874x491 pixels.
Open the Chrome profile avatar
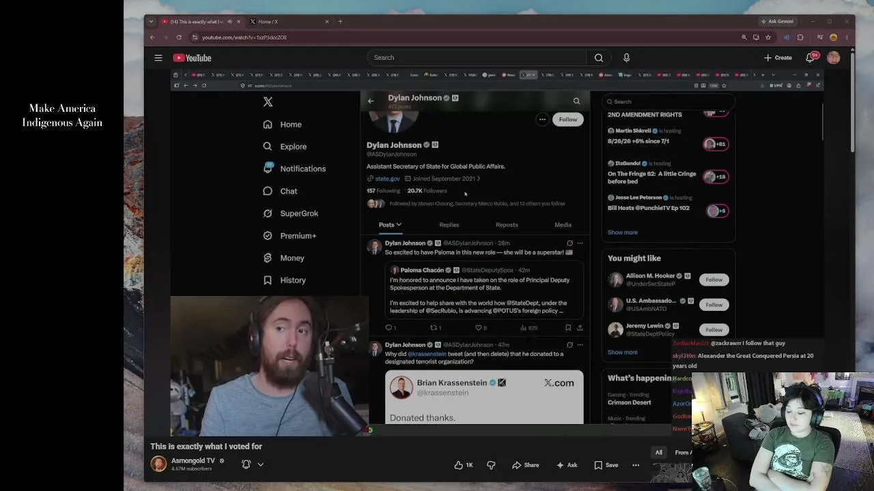pos(833,38)
